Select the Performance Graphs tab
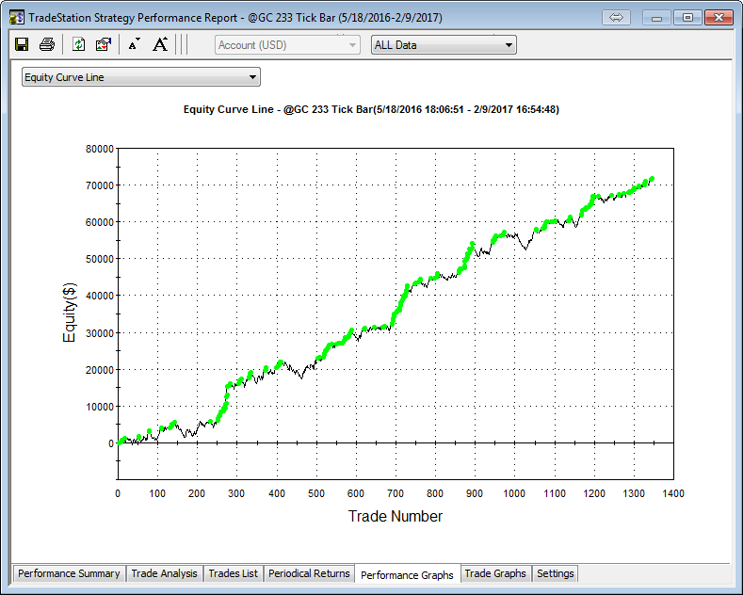743x595 pixels. click(x=407, y=574)
